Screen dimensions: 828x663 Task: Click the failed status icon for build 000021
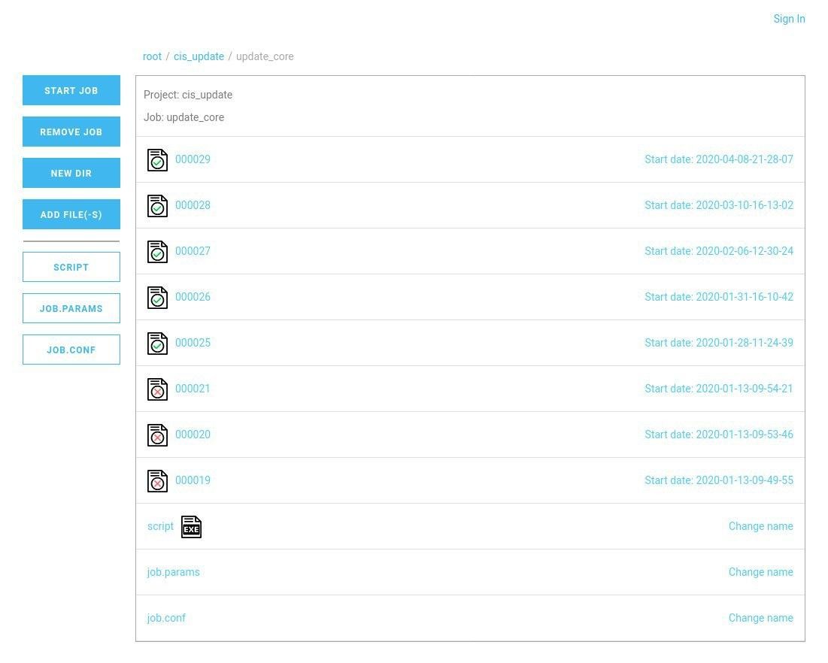157,389
